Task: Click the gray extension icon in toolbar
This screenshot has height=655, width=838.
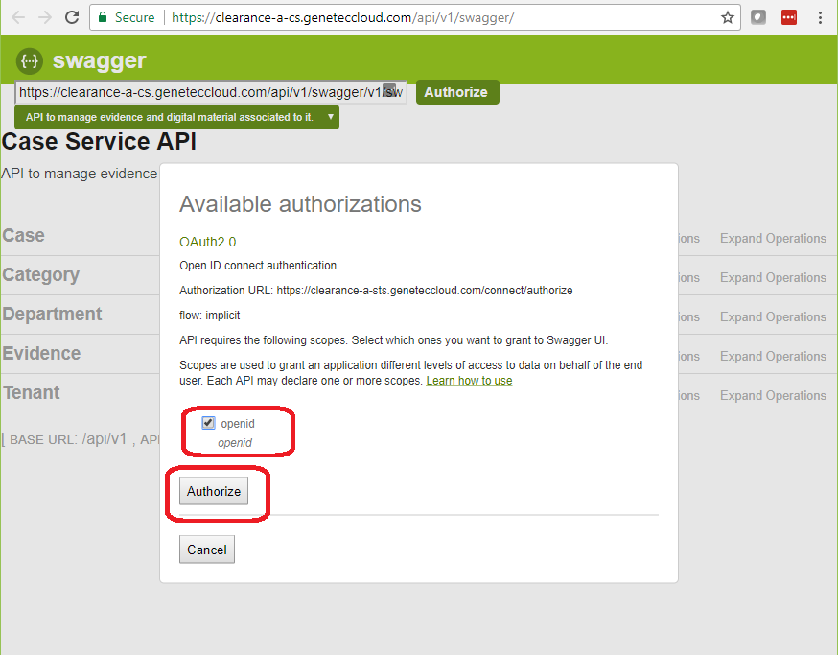Action: (x=758, y=17)
